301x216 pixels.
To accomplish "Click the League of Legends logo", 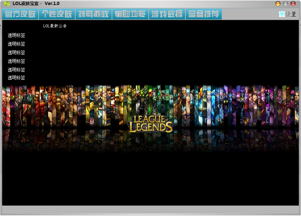I will tap(151, 124).
